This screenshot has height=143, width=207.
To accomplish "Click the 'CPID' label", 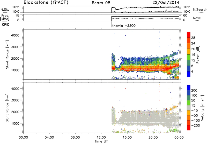I will click(x=6, y=25).
